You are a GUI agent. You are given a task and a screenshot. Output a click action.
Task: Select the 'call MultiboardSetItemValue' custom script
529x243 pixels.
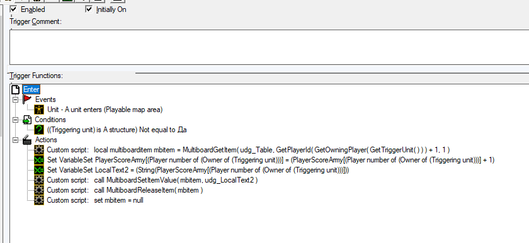(152, 180)
